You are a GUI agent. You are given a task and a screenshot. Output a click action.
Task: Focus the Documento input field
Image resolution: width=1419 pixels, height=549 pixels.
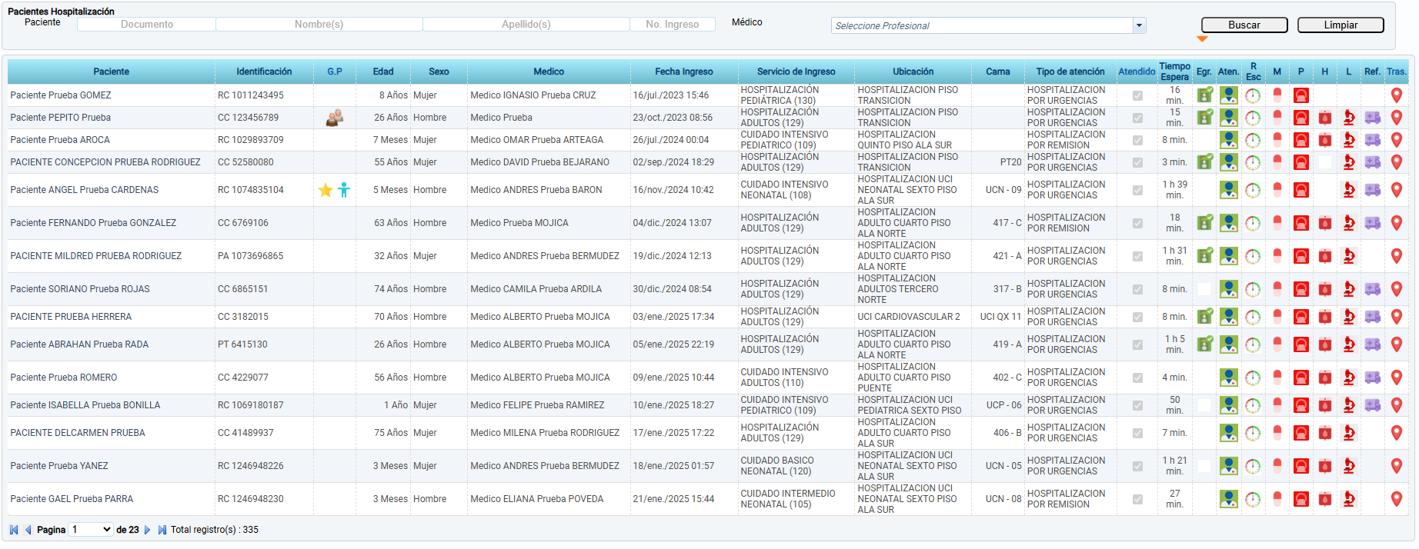click(x=147, y=25)
